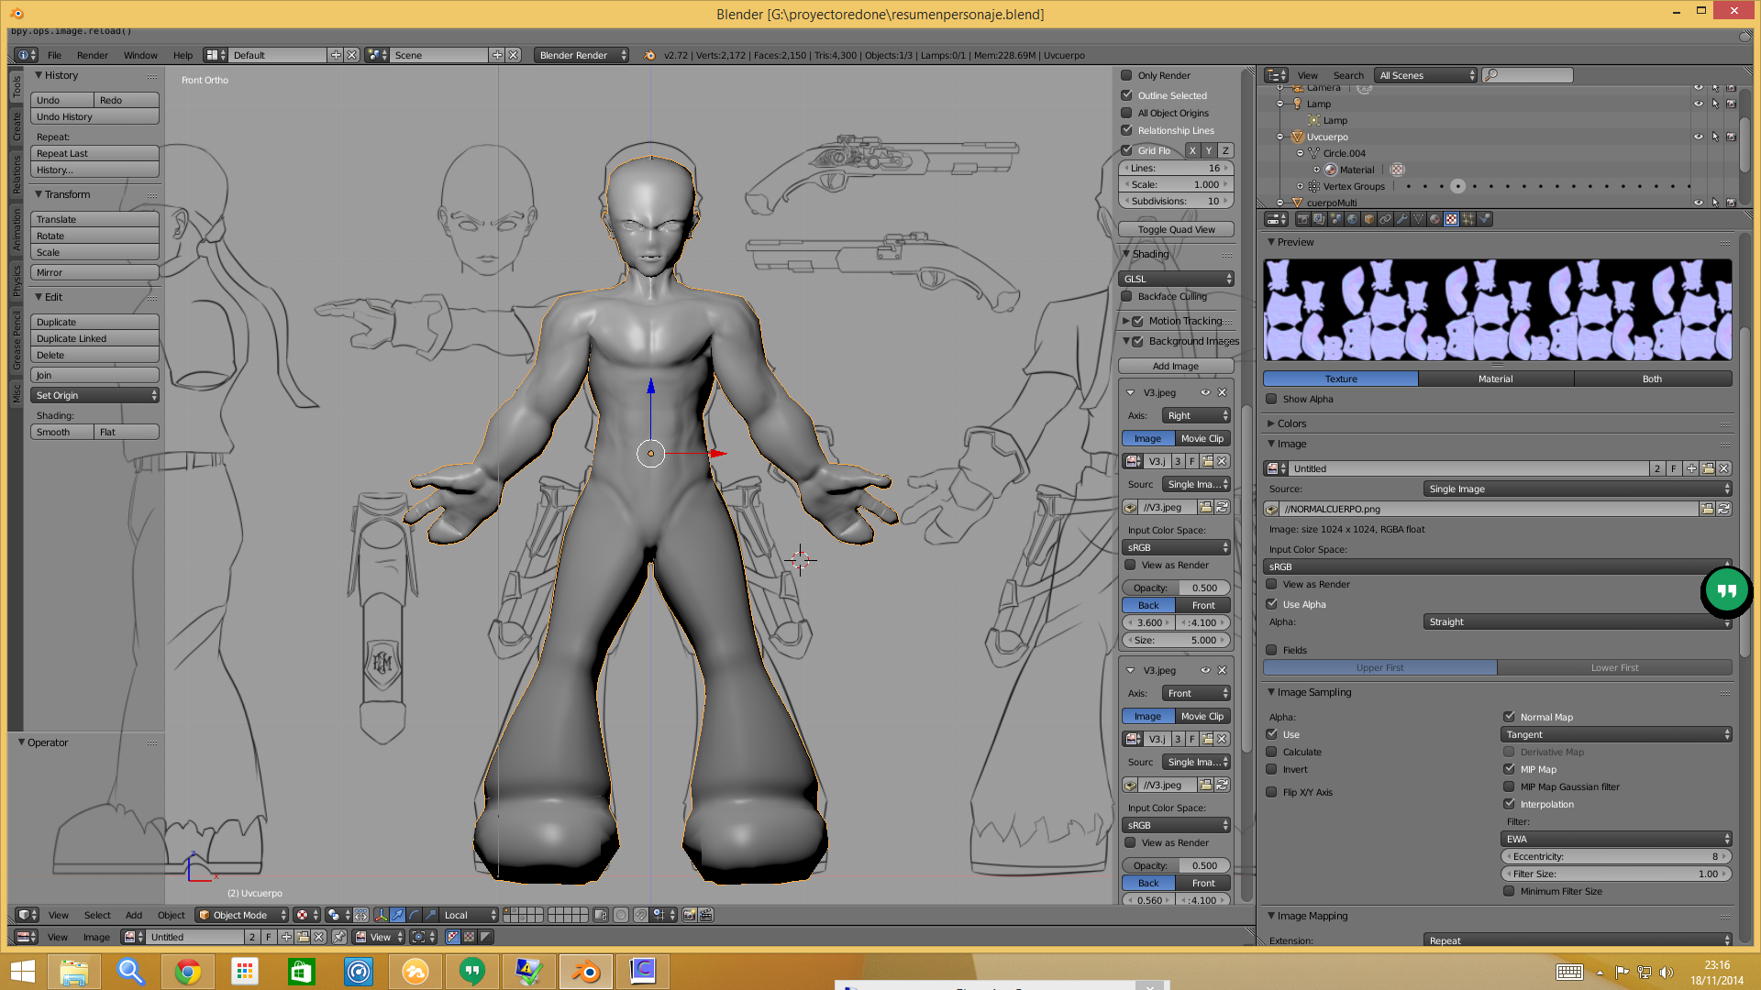Enable Flip X/Y Axis checkbox
Screen dimensions: 1761x990
pos(1271,792)
